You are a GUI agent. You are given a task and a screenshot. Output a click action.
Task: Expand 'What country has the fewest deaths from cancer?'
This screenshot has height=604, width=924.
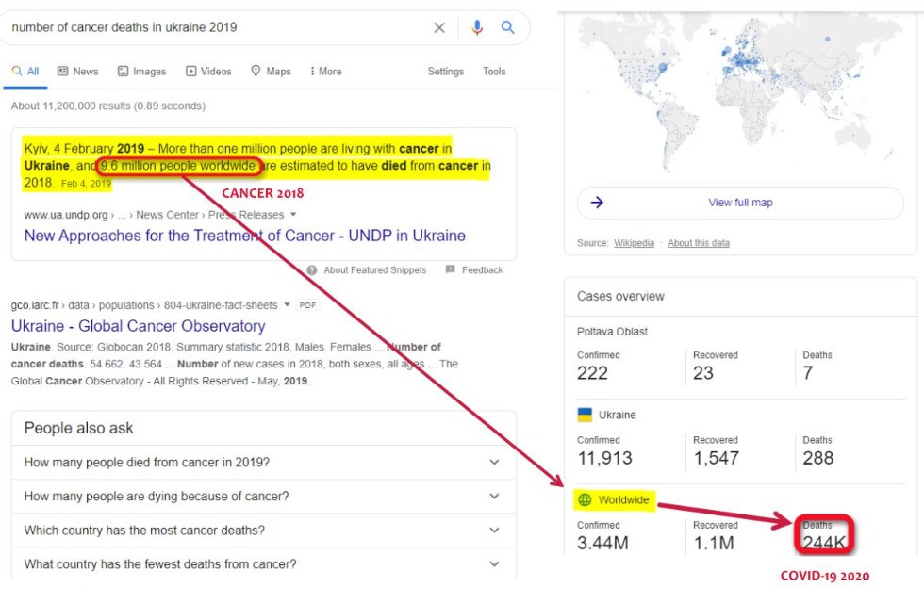(x=264, y=564)
